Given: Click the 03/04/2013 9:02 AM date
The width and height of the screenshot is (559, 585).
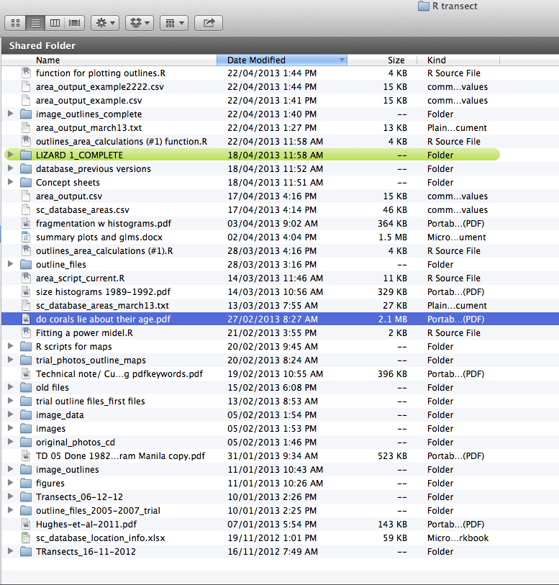Looking at the screenshot, I should (273, 224).
